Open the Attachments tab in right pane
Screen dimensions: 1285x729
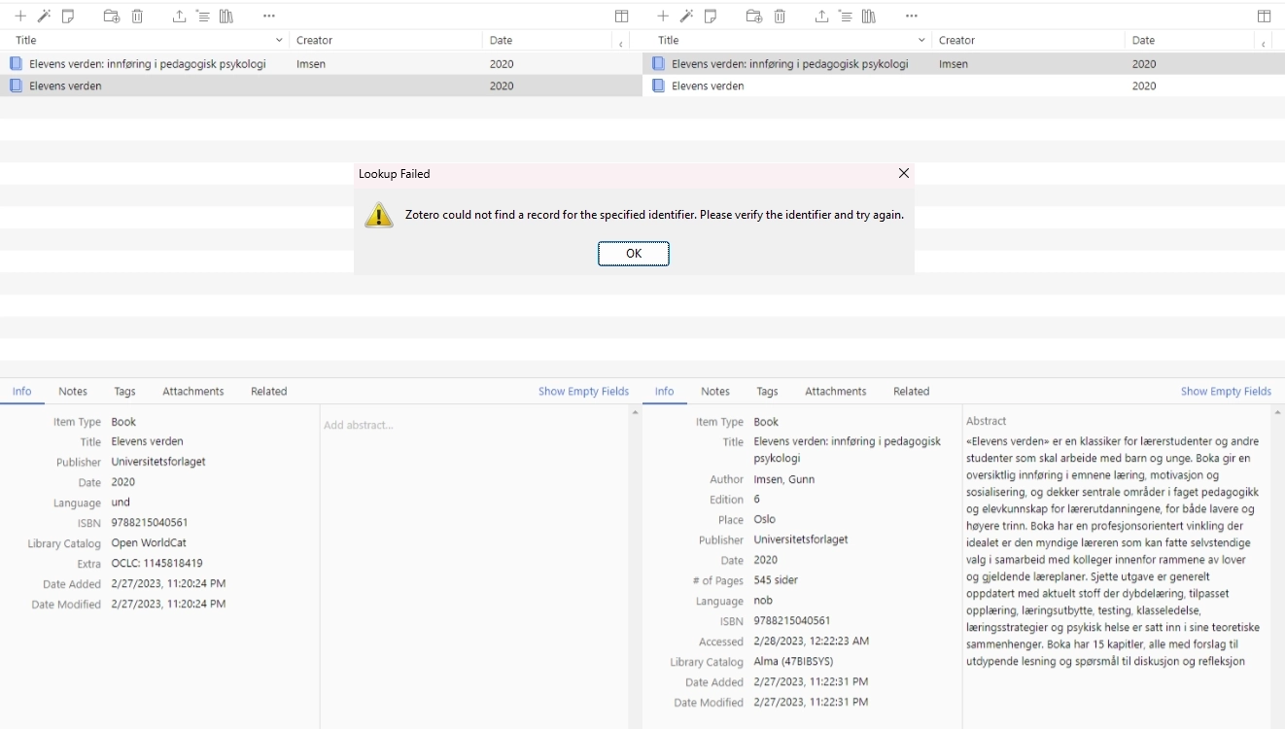(835, 392)
